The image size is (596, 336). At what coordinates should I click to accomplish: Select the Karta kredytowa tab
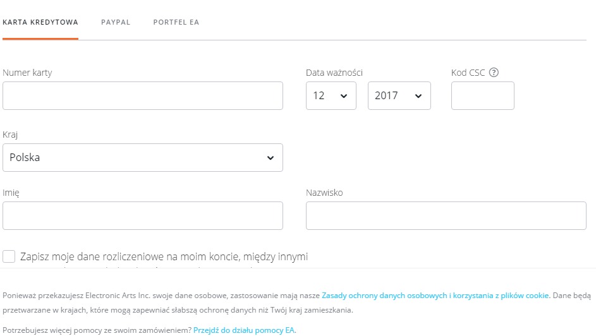coord(40,22)
